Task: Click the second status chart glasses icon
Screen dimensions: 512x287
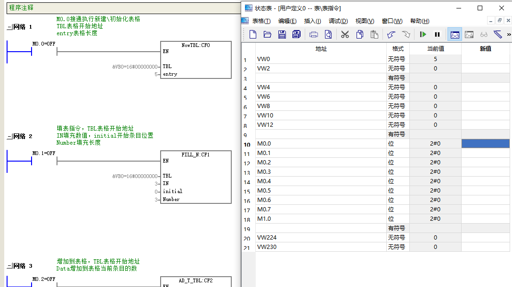Action: click(x=469, y=34)
